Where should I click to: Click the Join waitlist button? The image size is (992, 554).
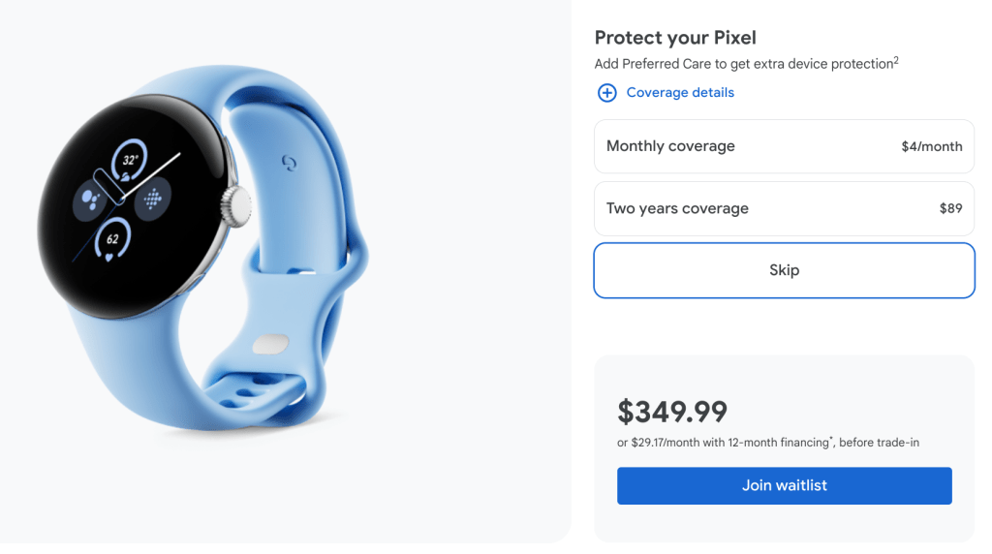point(784,485)
